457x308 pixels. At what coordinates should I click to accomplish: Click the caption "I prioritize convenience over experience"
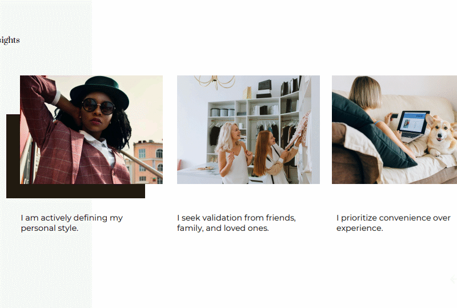click(x=394, y=223)
